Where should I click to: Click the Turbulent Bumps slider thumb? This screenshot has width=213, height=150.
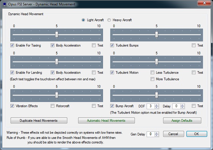coord(157,34)
